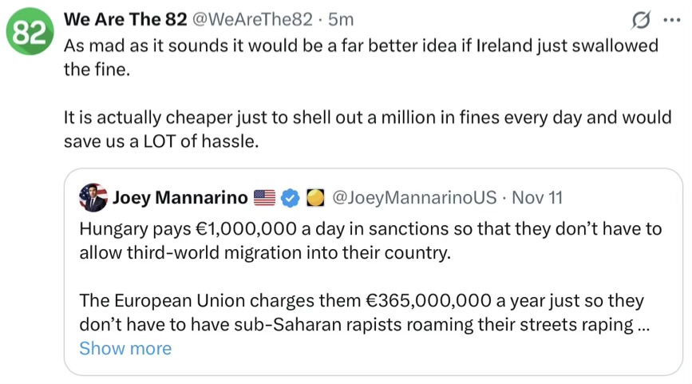Click the Joey Mannarino display name

tap(179, 197)
